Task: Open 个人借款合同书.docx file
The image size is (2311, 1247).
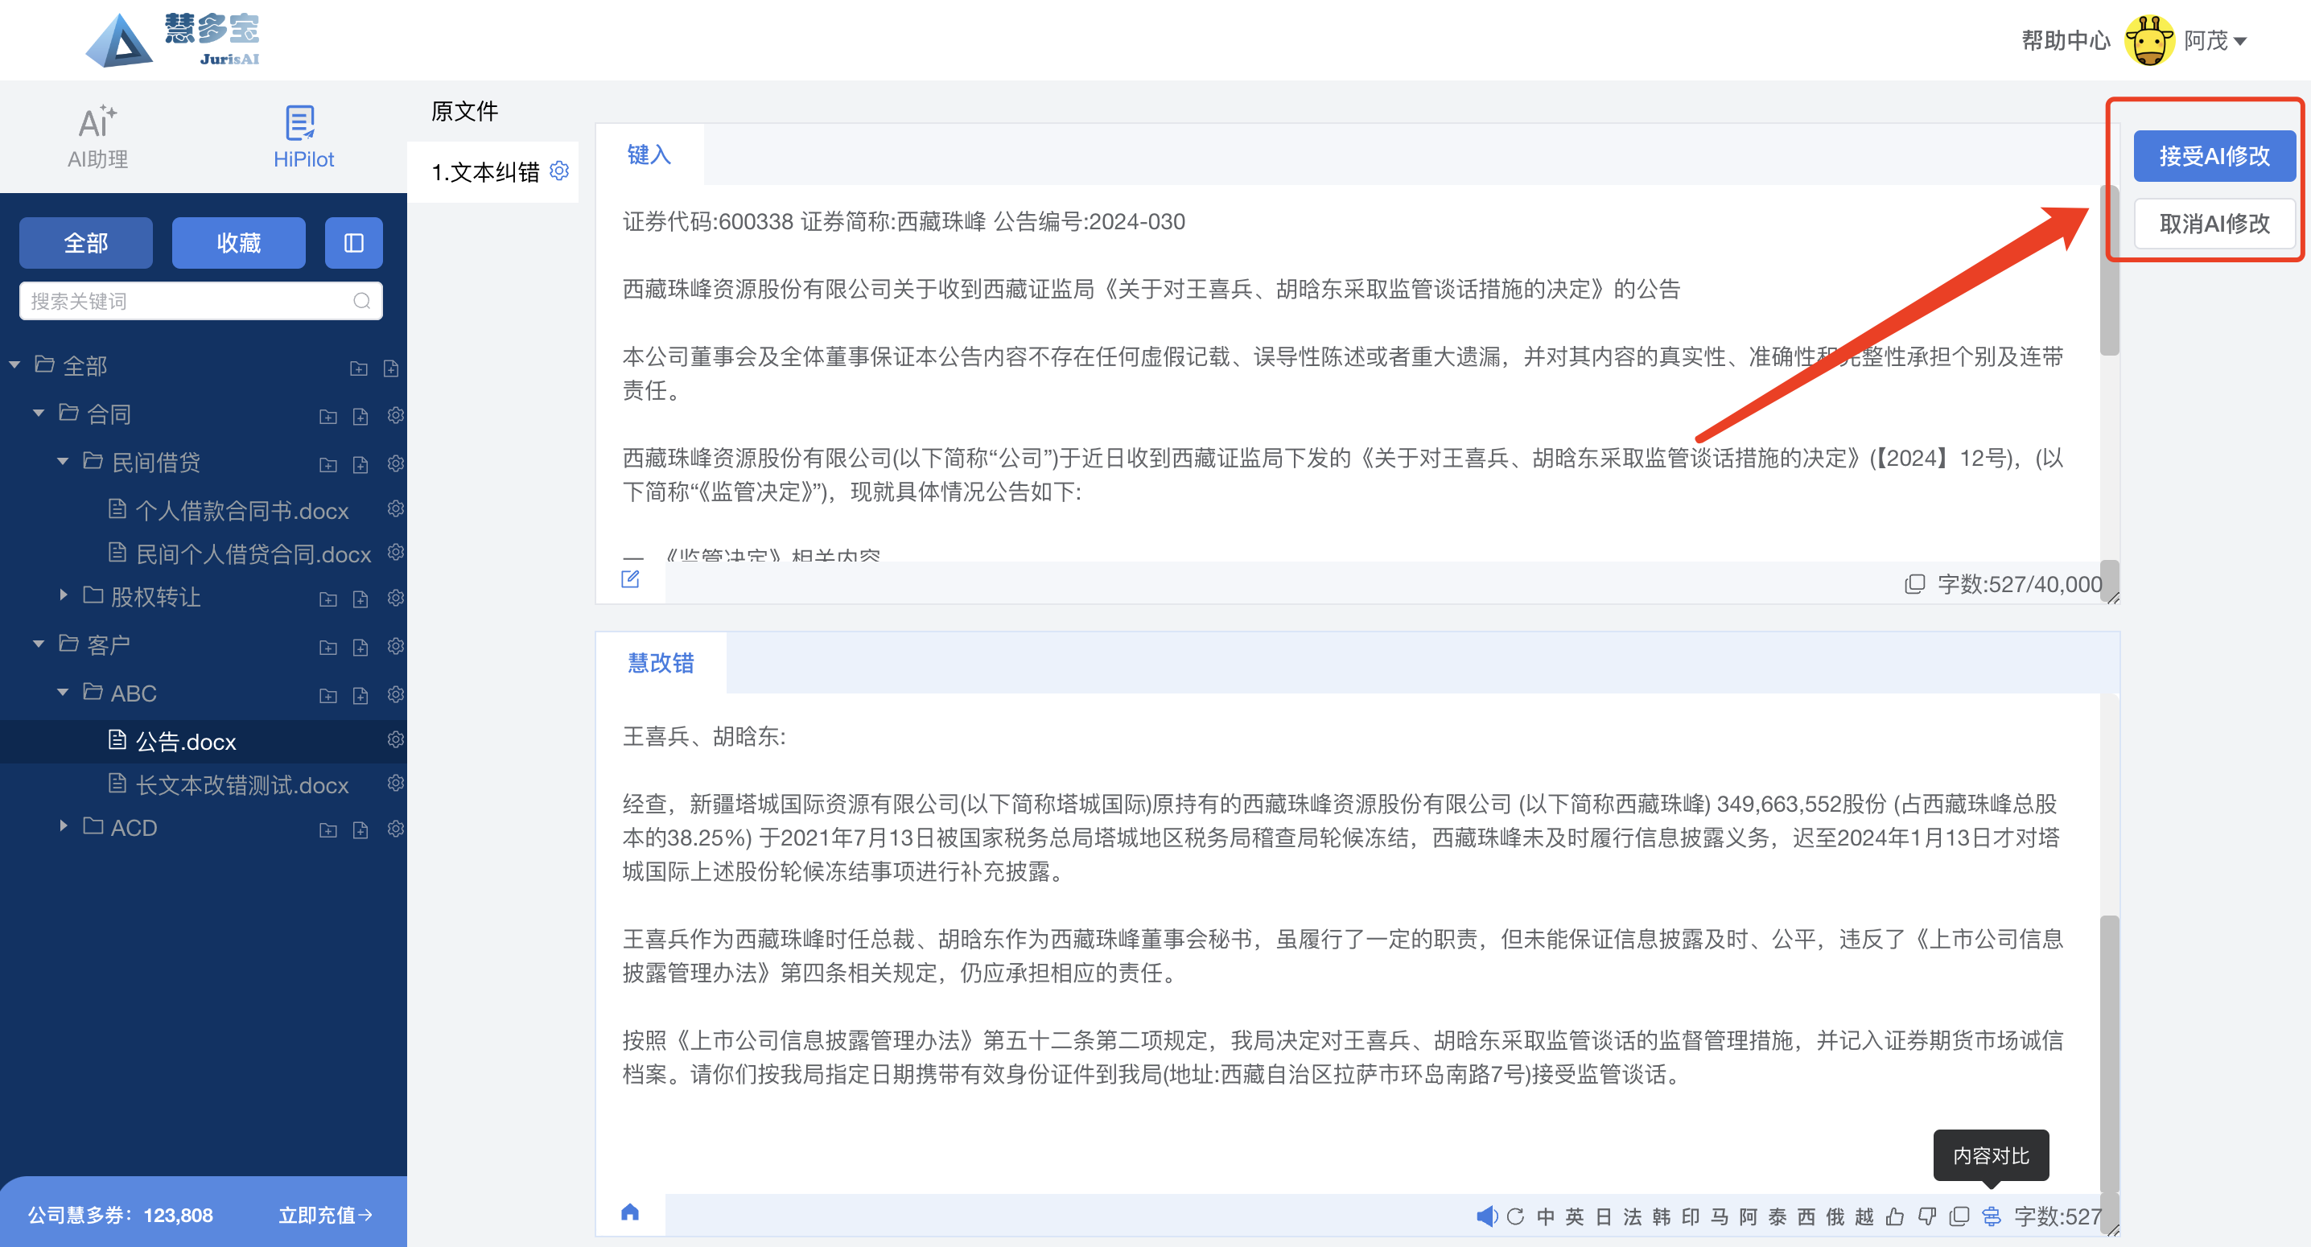Action: 241,510
